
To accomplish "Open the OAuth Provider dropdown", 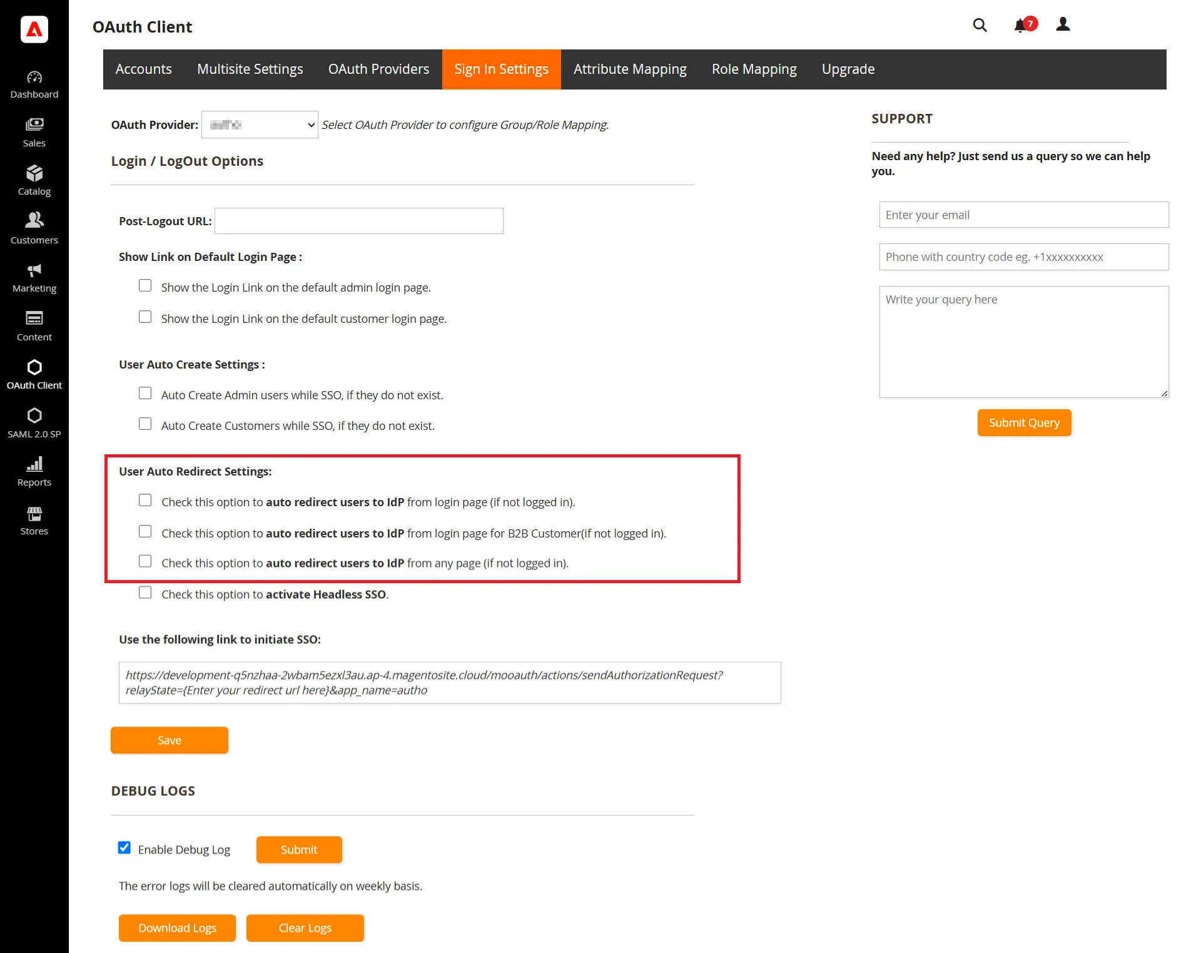I will point(260,125).
